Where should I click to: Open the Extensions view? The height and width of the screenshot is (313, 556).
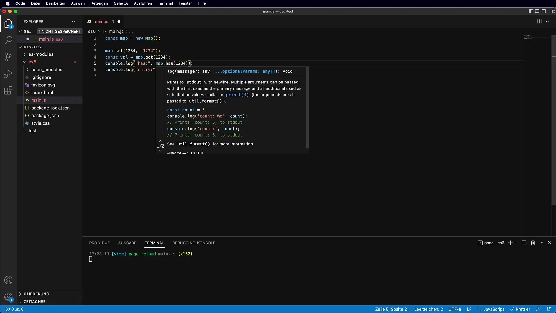(x=8, y=90)
